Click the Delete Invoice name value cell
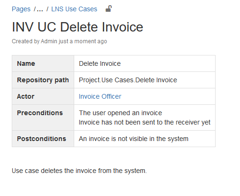 pyautogui.click(x=145, y=63)
